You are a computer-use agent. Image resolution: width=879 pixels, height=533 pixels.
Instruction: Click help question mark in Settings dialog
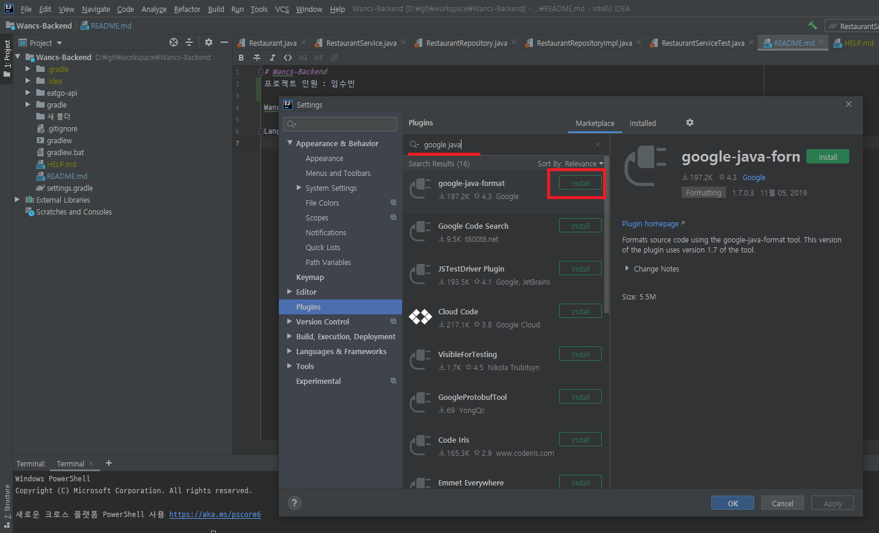294,503
